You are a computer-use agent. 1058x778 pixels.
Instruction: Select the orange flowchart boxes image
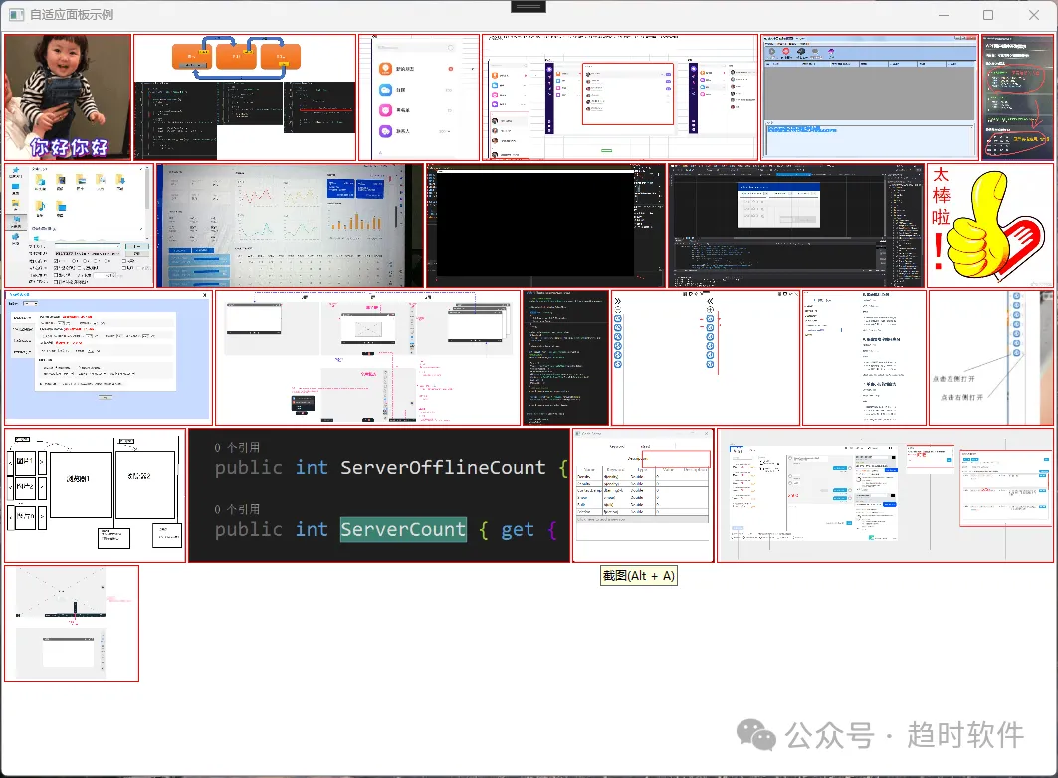(x=245, y=97)
